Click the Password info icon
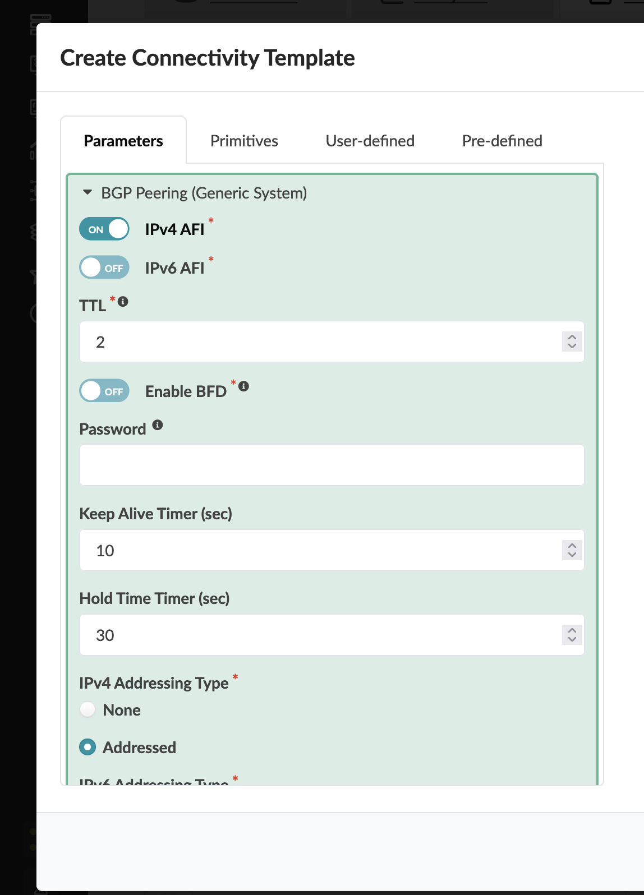The height and width of the screenshot is (895, 644). [x=158, y=425]
